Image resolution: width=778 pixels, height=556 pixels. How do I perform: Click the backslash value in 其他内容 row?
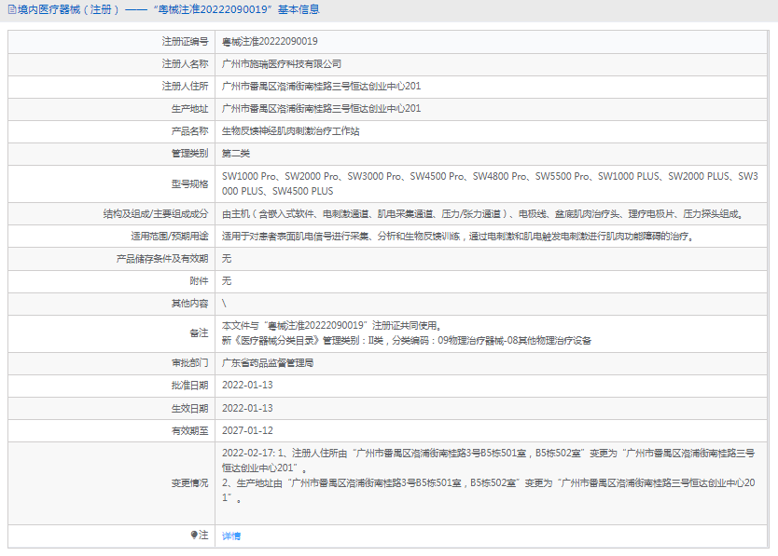[x=224, y=304]
